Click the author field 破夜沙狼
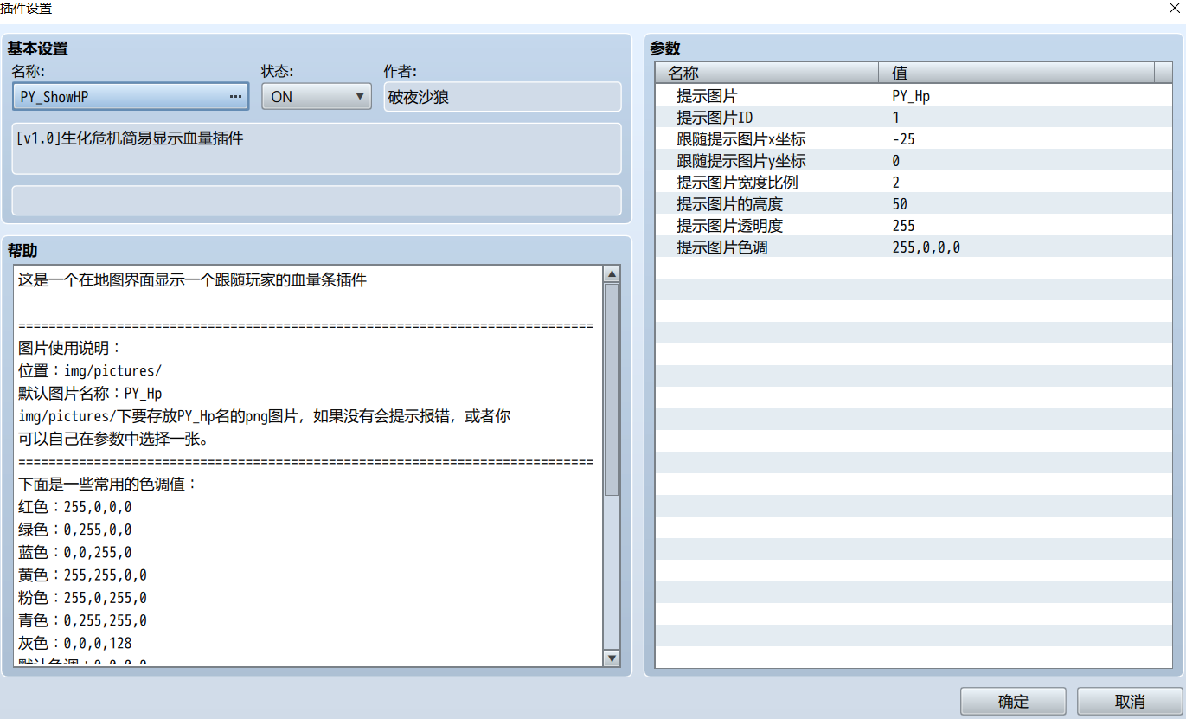The height and width of the screenshot is (719, 1186). point(502,97)
